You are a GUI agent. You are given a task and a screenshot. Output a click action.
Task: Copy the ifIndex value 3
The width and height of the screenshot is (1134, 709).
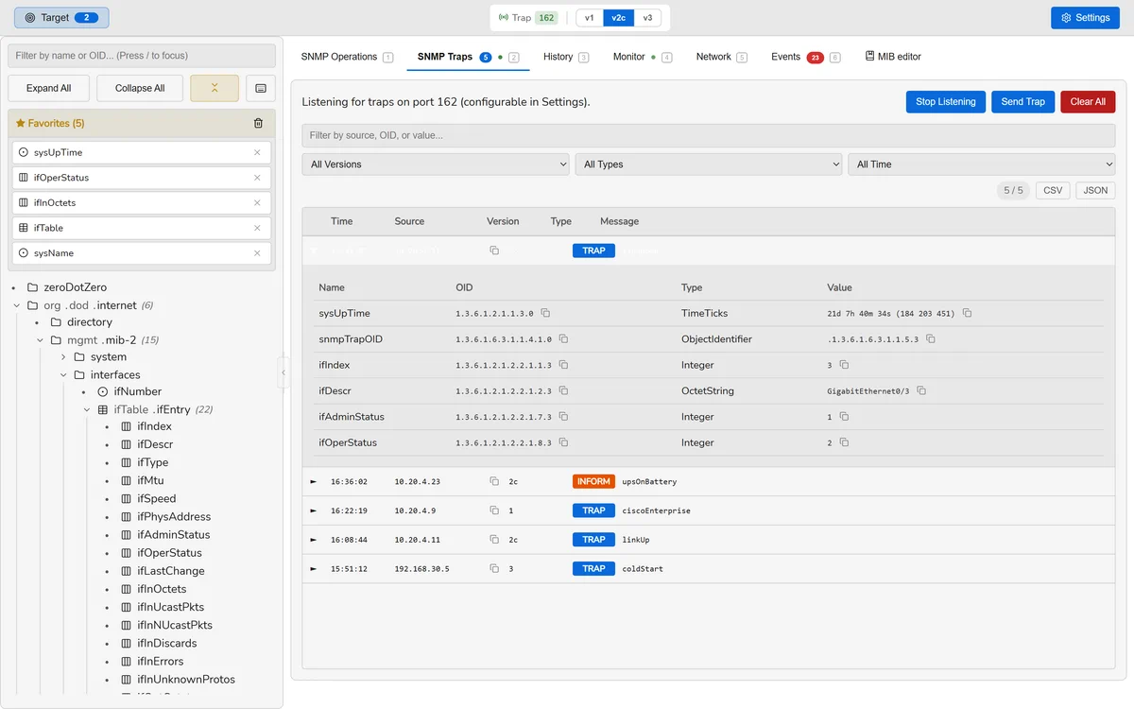coord(844,365)
